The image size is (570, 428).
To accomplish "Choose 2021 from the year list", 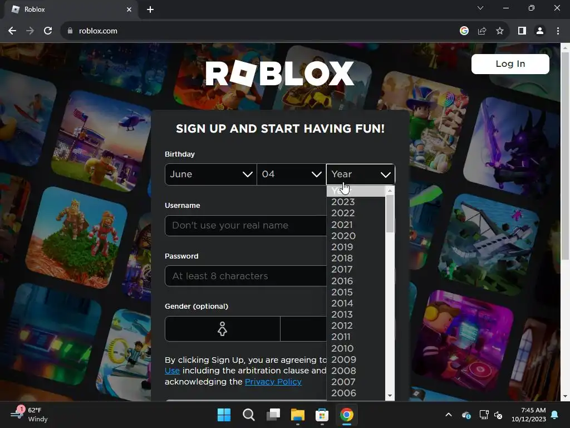I will 356,225.
